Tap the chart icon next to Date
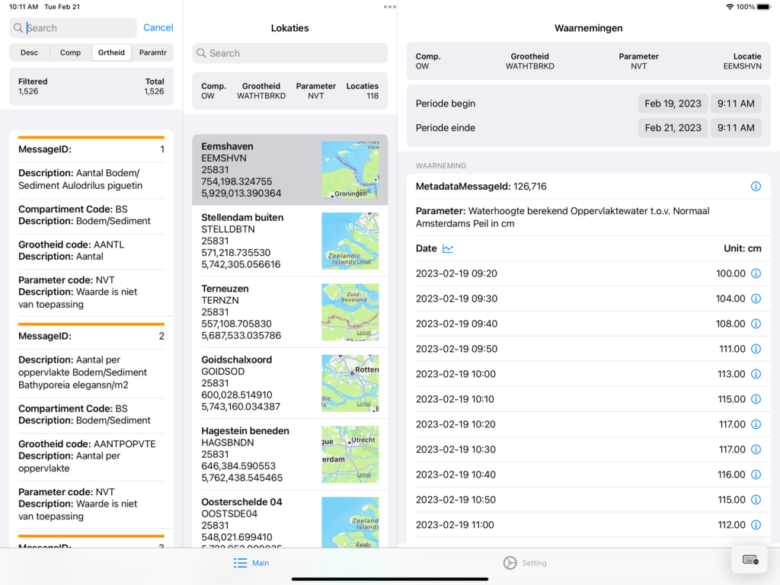Image resolution: width=780 pixels, height=585 pixels. [x=448, y=248]
